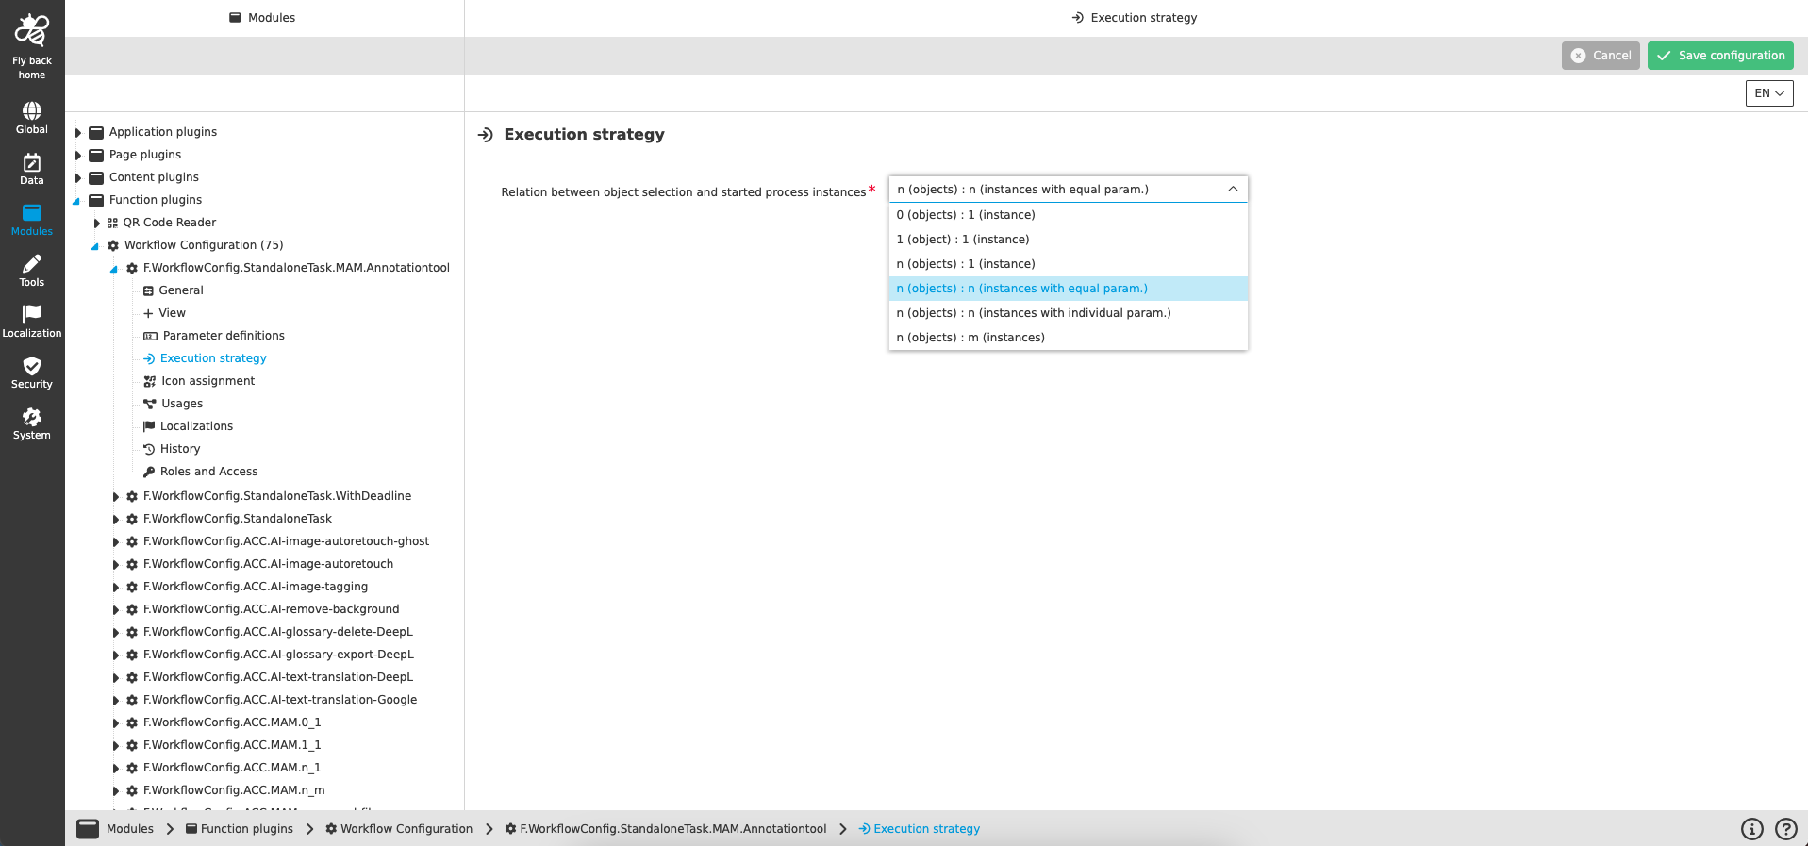1808x846 pixels.
Task: Click the Modules icon in breadcrumb bar
Action: 88,829
